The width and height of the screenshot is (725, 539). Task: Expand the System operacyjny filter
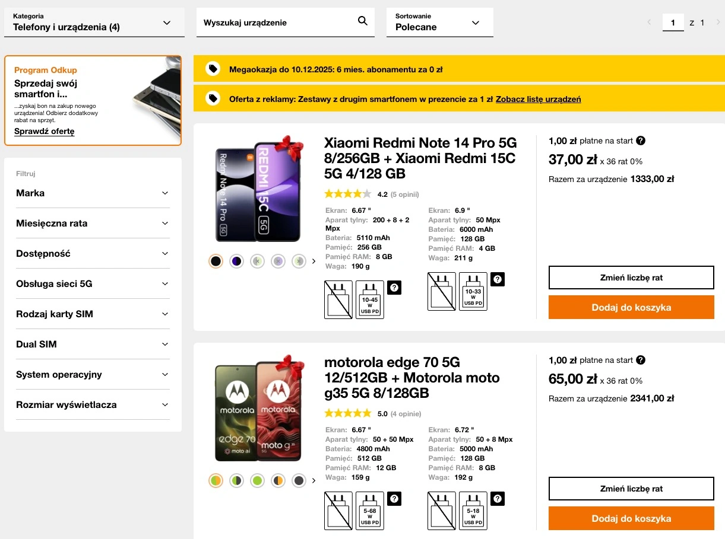pos(93,374)
